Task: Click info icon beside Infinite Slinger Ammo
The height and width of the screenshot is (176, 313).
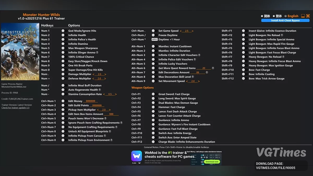Action: point(97,52)
